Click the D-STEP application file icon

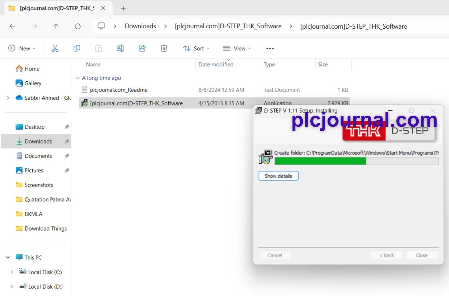pos(84,103)
